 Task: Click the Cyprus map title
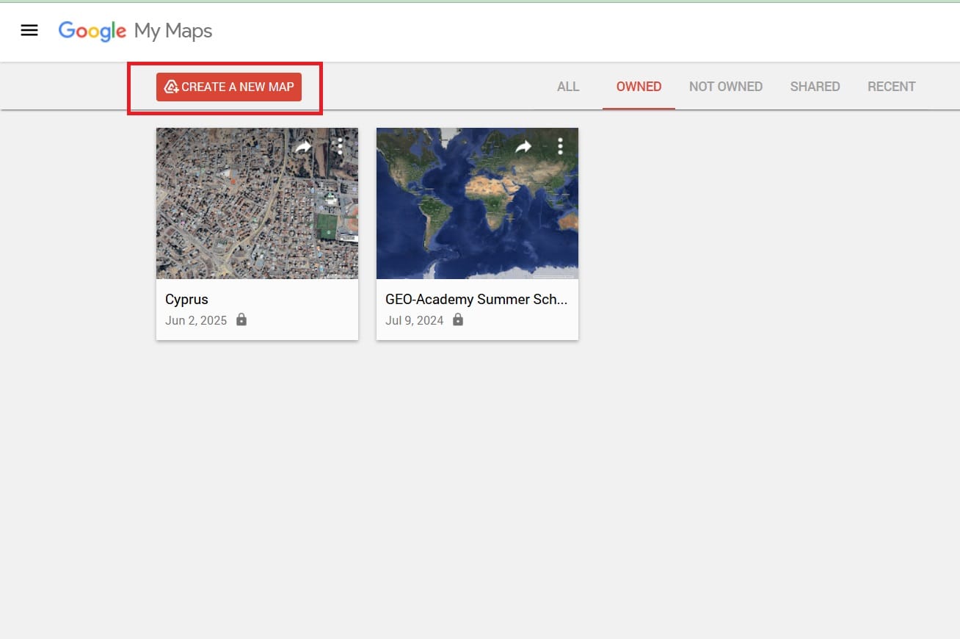186,300
